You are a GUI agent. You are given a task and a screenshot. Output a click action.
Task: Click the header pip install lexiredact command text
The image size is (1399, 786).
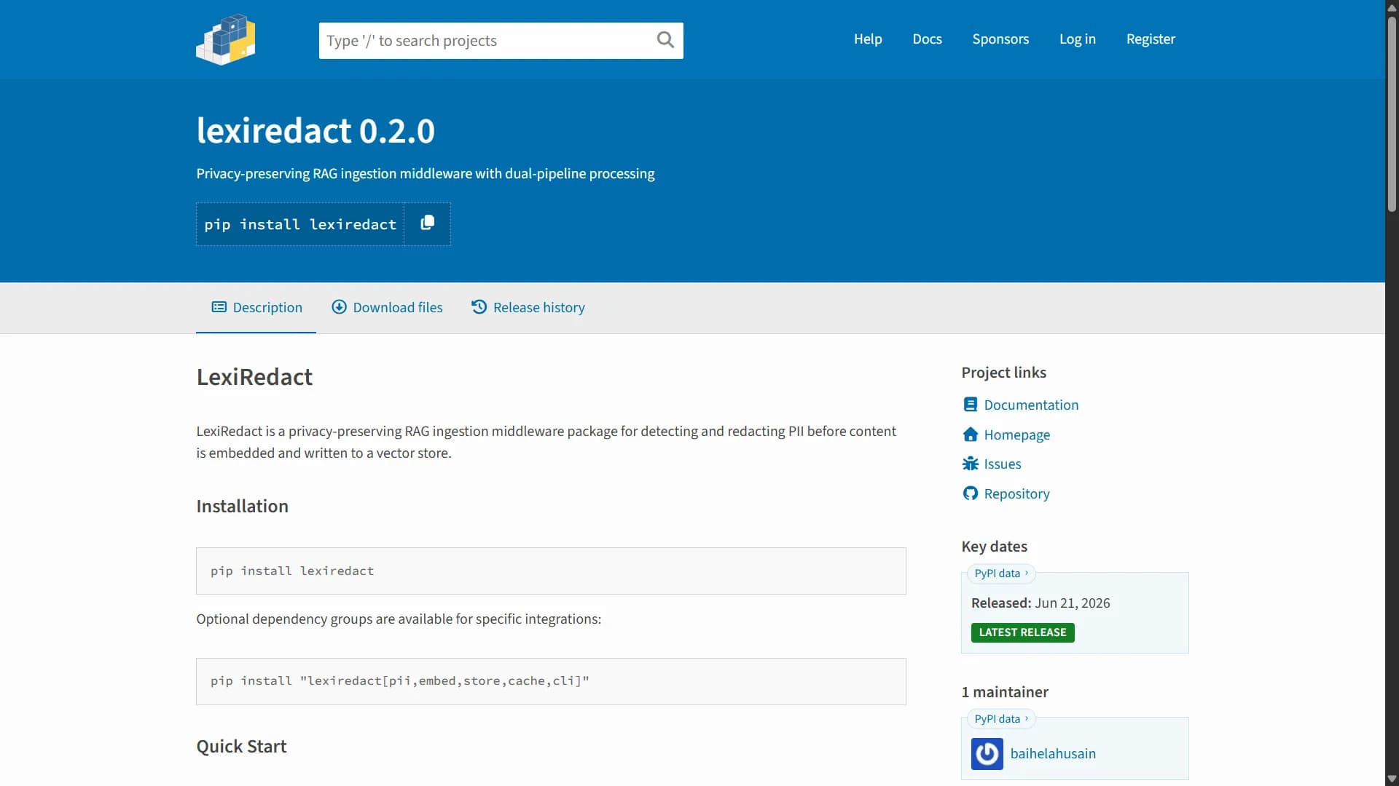(x=300, y=224)
